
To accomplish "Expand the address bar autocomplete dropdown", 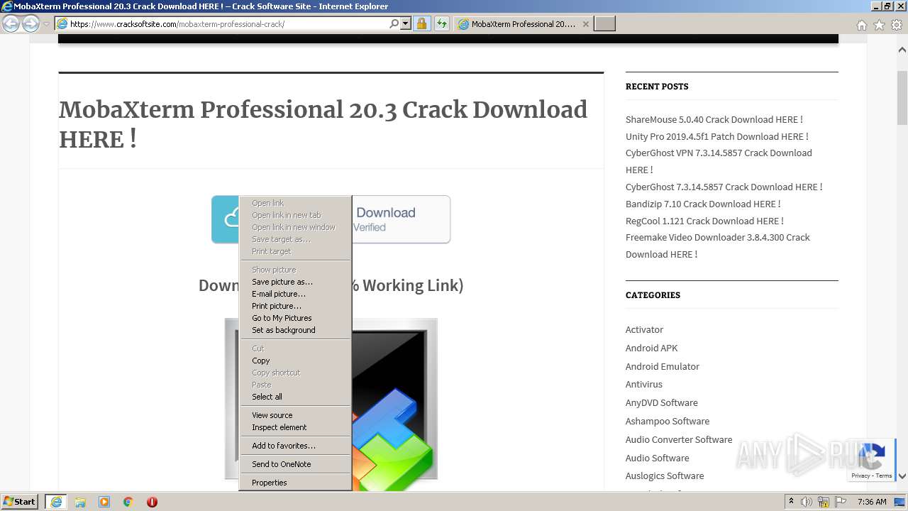I will coord(406,24).
